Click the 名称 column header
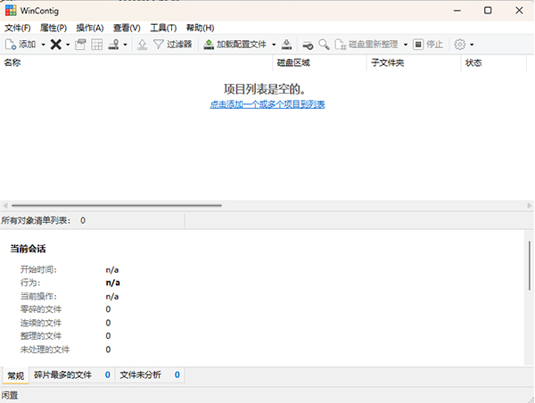Image resolution: width=535 pixels, height=403 pixels. click(13, 63)
